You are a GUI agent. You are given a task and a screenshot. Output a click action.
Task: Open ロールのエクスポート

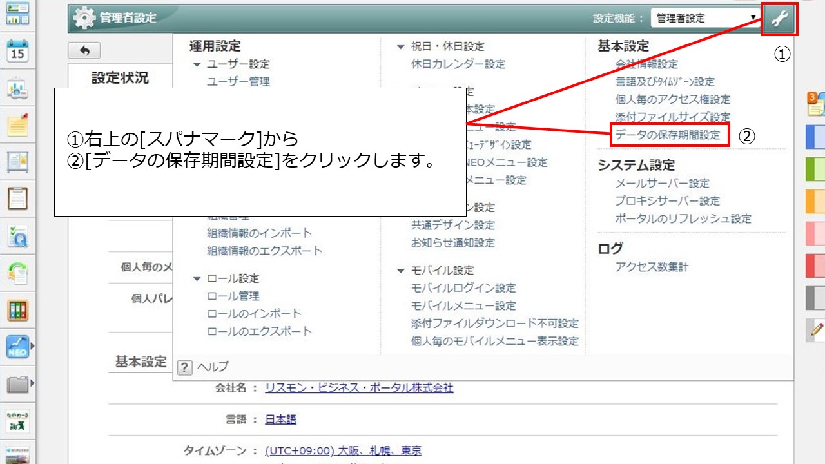[259, 331]
